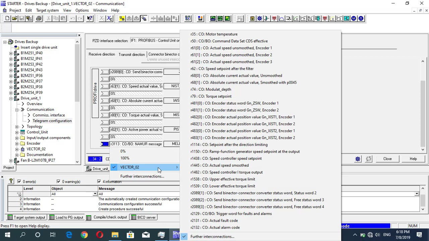Click the Task View taskbar icon
Screen dimensions: 429x241
53,235
